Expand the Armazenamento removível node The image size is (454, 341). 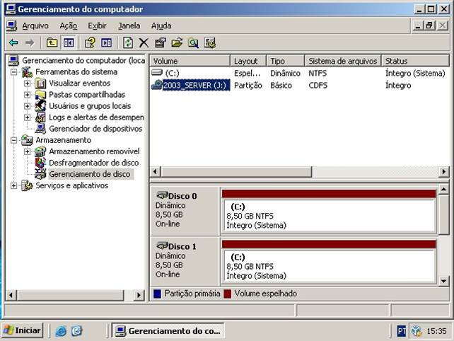tap(27, 151)
